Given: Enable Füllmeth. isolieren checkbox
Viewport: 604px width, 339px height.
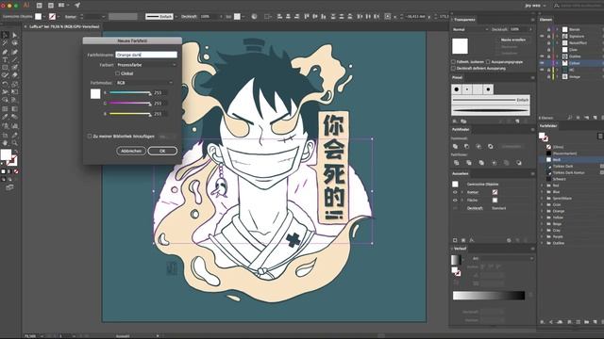Looking at the screenshot, I should [453, 61].
